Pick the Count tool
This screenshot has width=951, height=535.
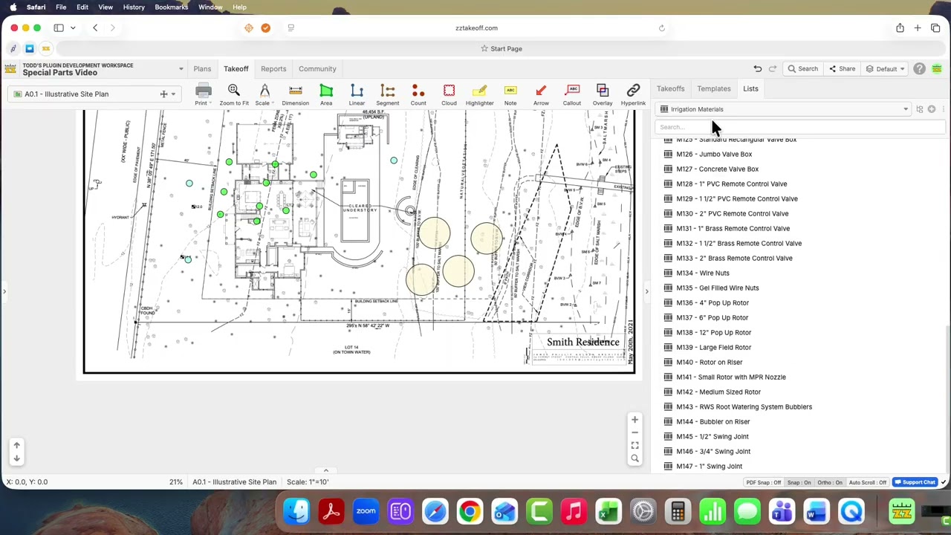418,94
